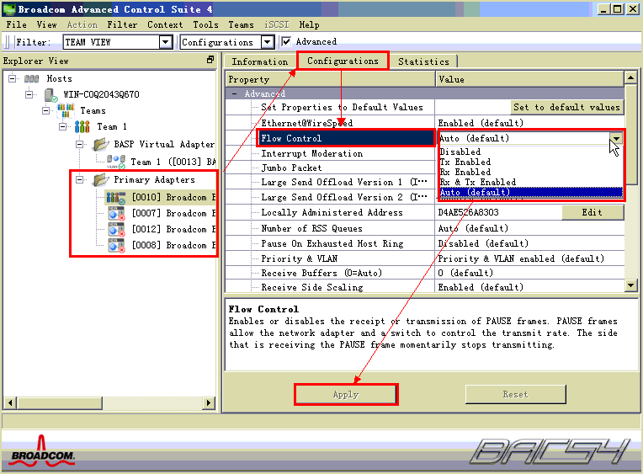The height and width of the screenshot is (474, 643).
Task: Click Explorer View horizontal scrollbar thumb
Action: point(60,402)
